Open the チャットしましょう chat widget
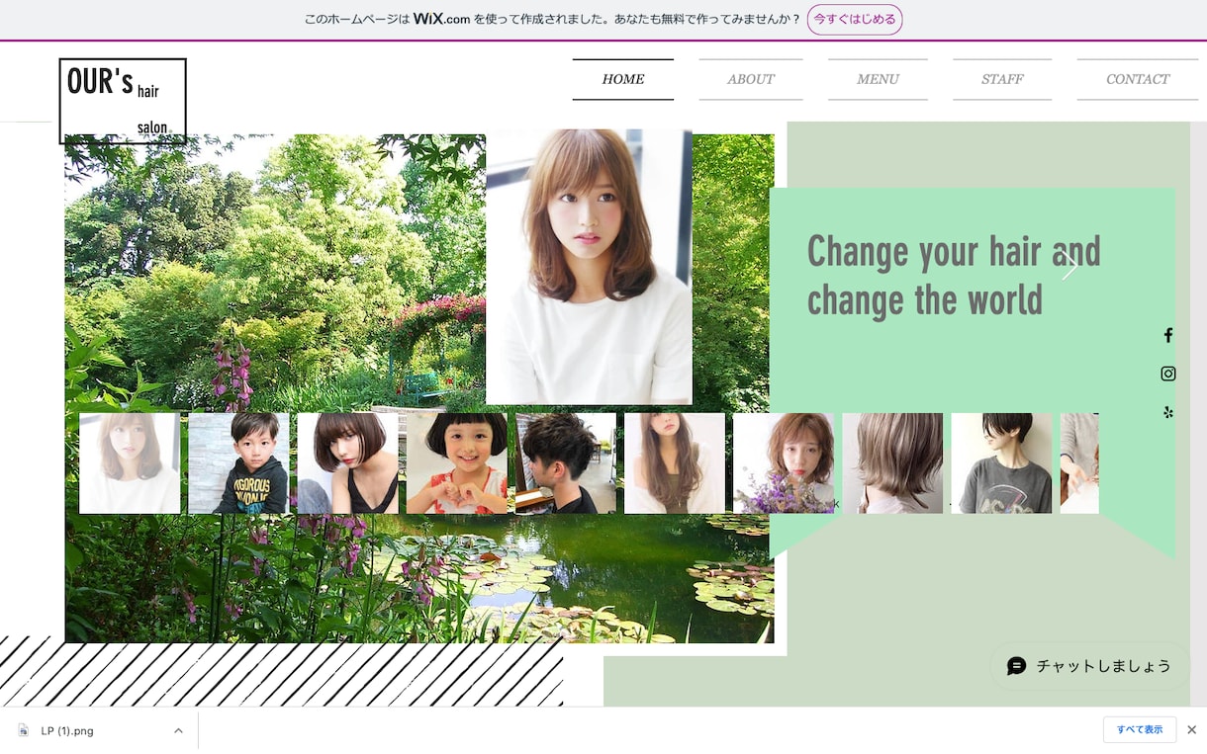The image size is (1207, 754). click(1089, 666)
